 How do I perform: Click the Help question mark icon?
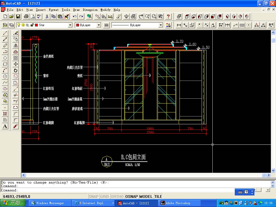tap(168, 16)
